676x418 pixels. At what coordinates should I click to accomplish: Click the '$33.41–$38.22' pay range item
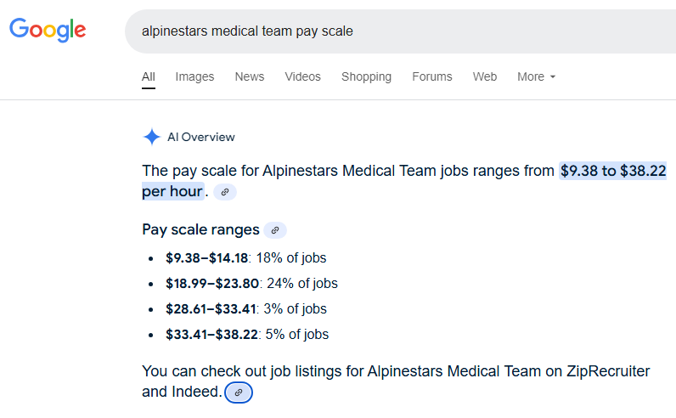point(211,335)
